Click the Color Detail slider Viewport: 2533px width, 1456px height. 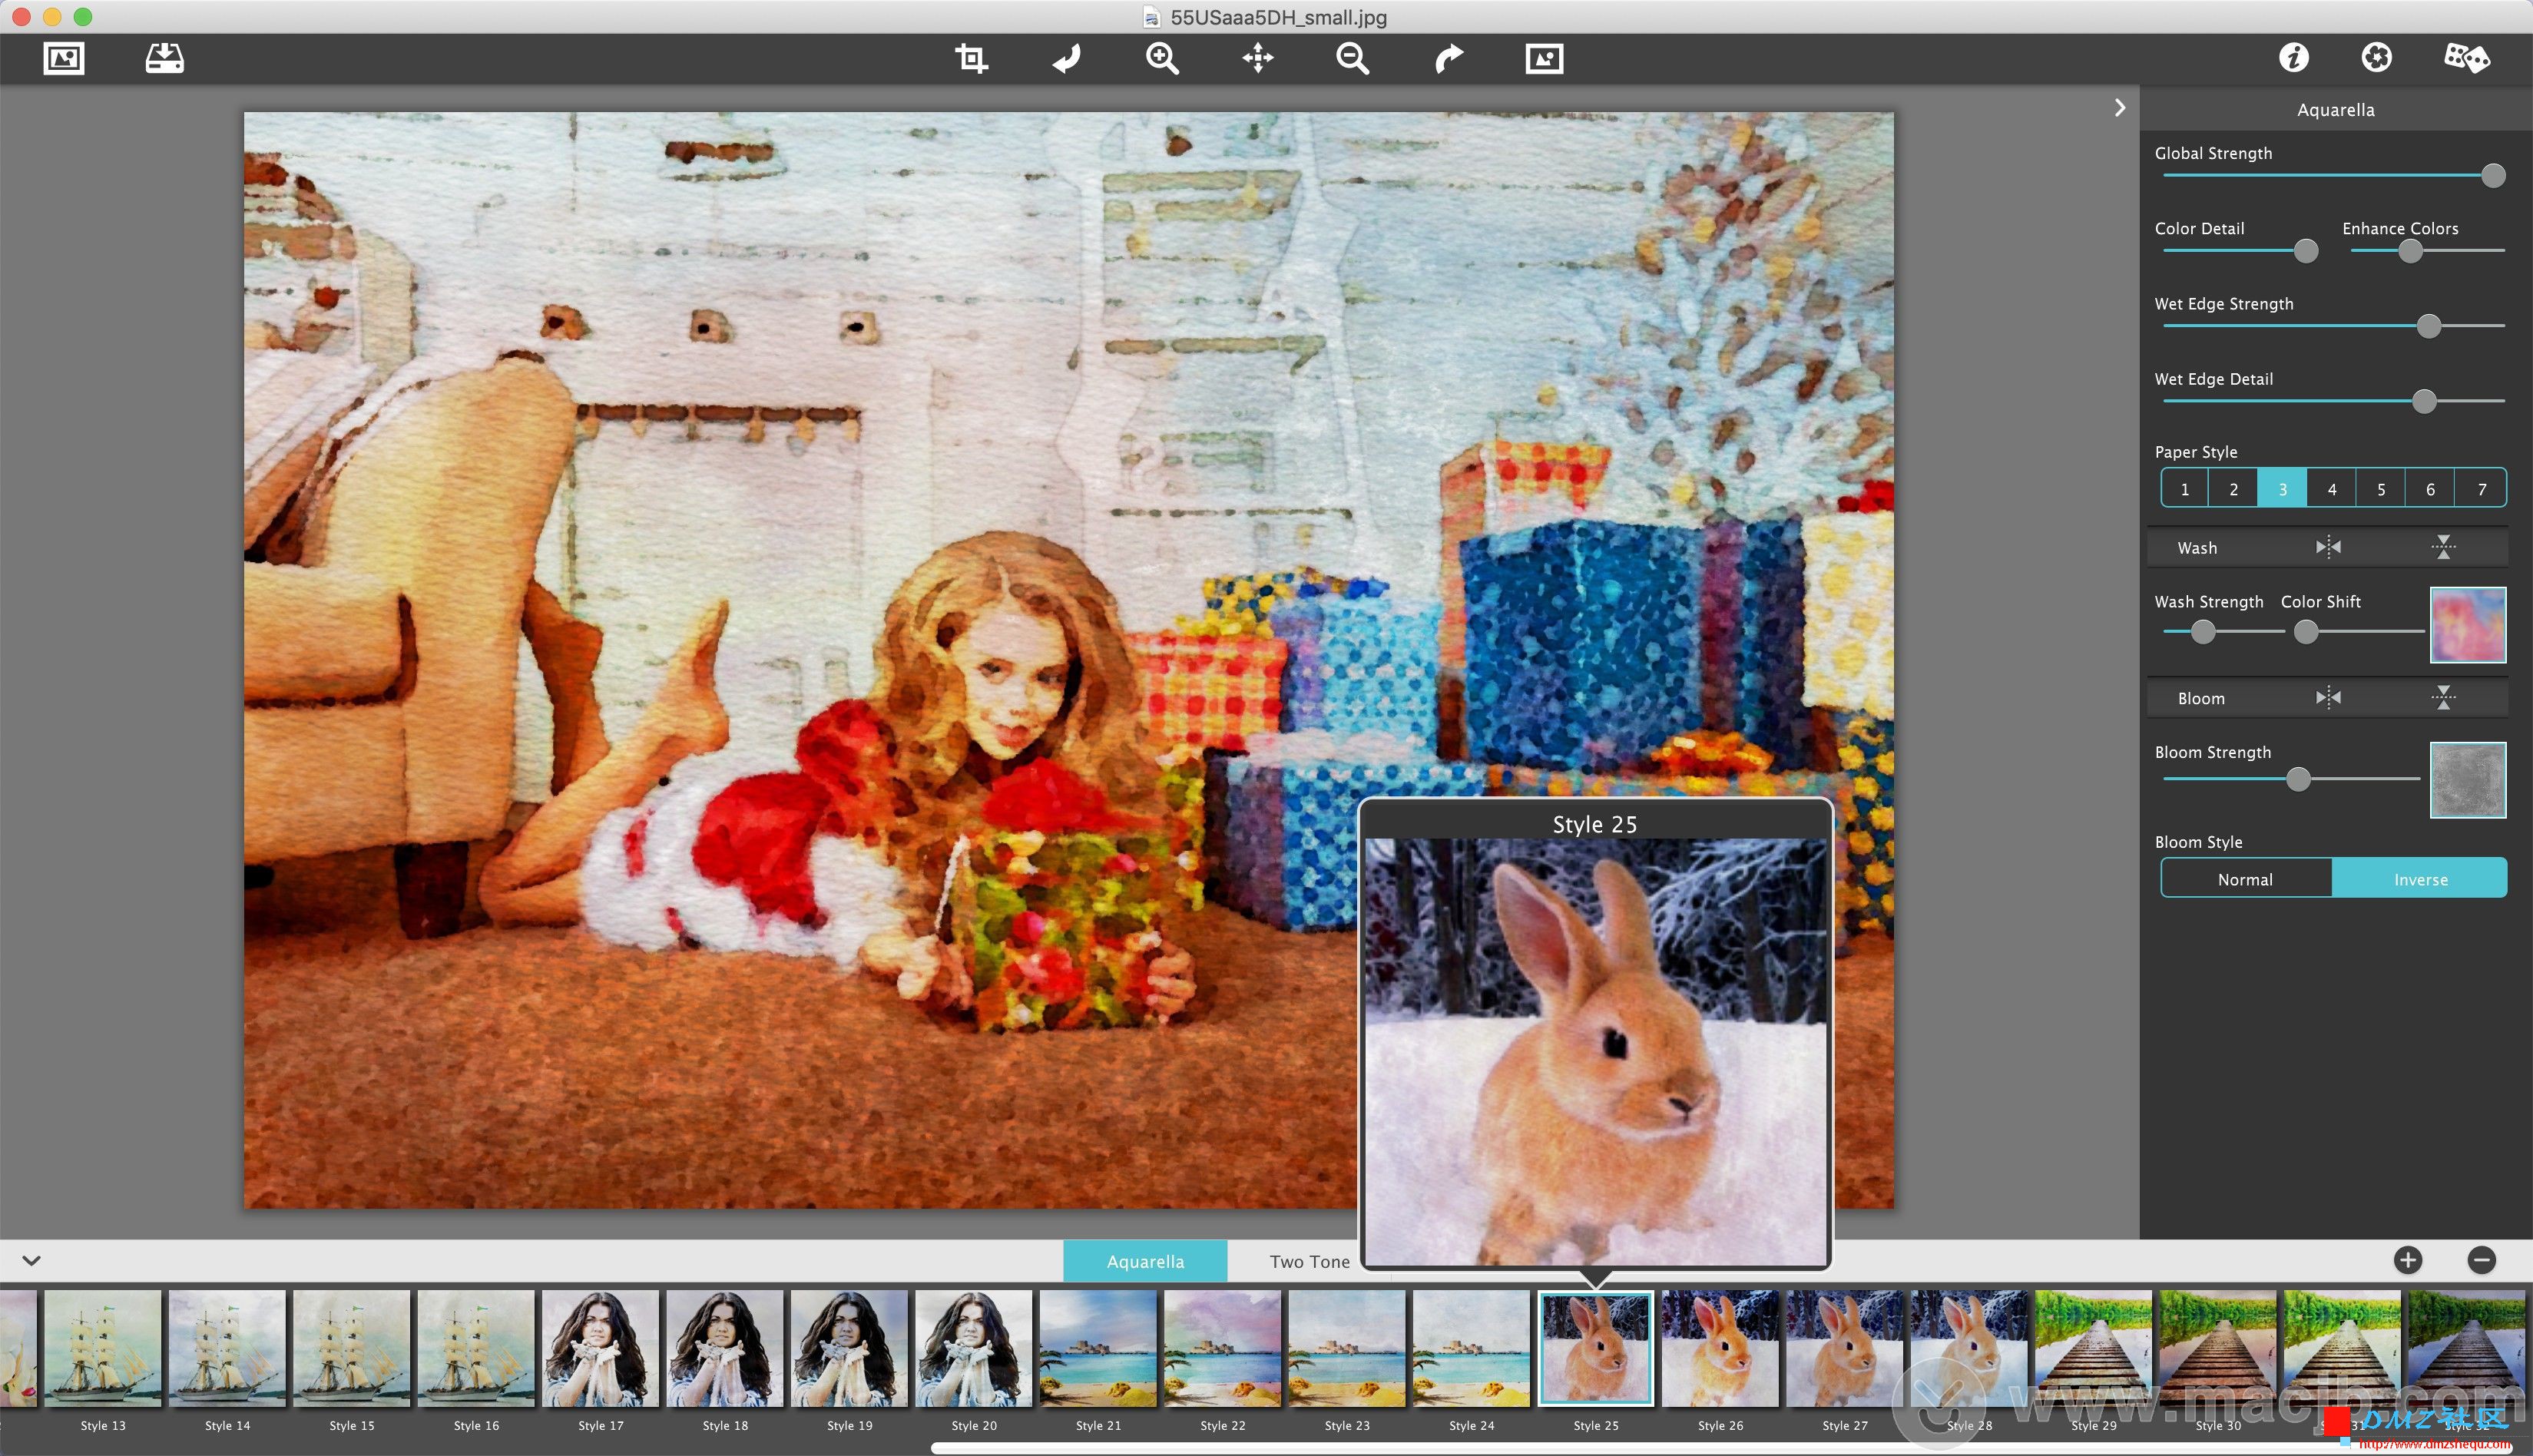click(2241, 251)
